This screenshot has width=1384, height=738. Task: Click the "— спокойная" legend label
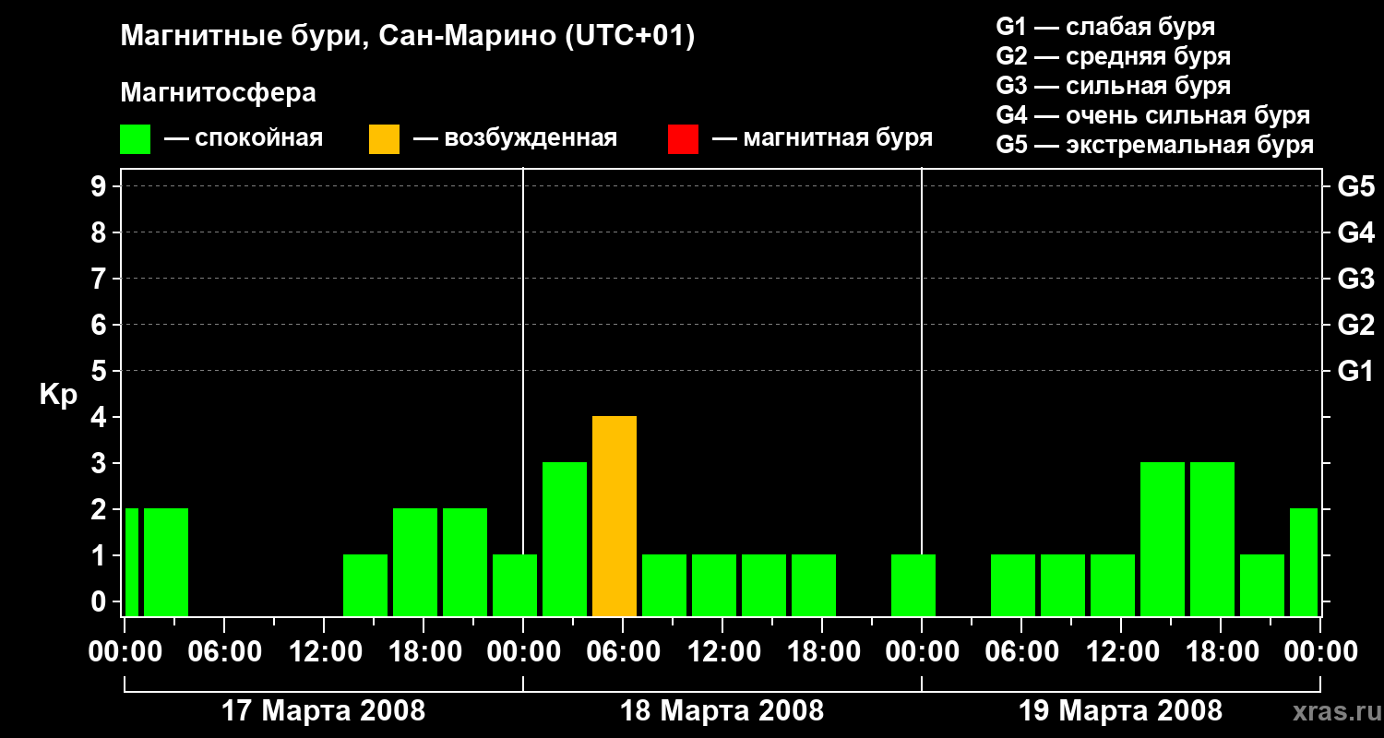(244, 138)
